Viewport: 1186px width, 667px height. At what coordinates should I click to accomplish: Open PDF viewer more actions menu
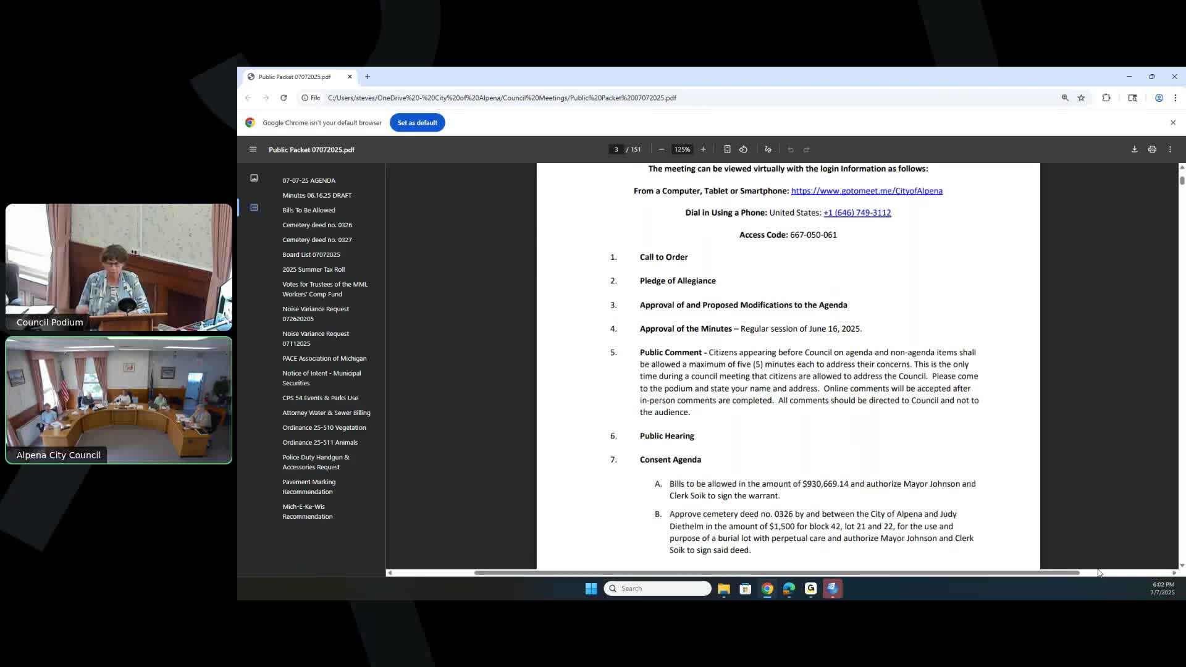[1170, 149]
